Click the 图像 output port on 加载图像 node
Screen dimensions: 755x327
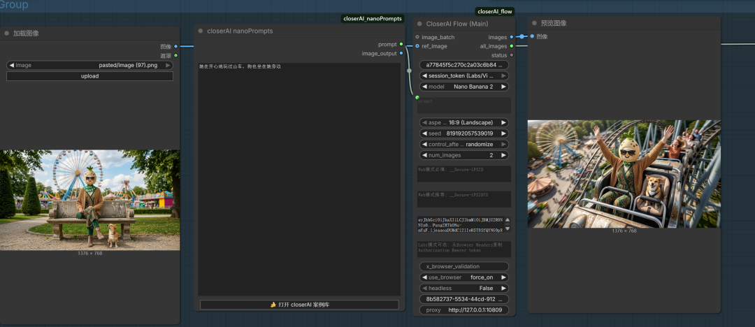tap(175, 46)
